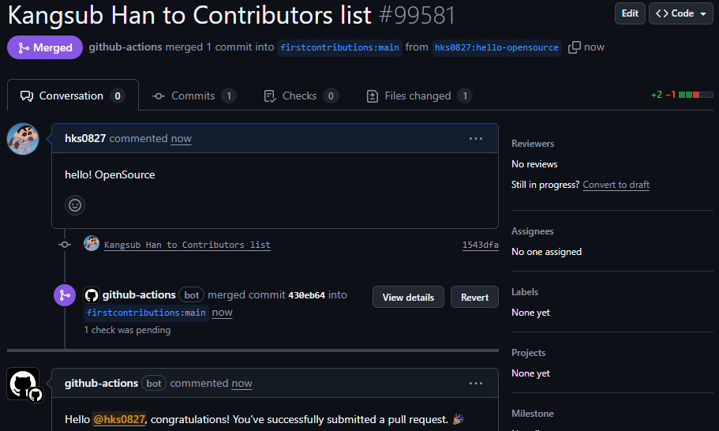Click the purple Merged status badge
Screen dimensions: 719x431
(x=45, y=47)
